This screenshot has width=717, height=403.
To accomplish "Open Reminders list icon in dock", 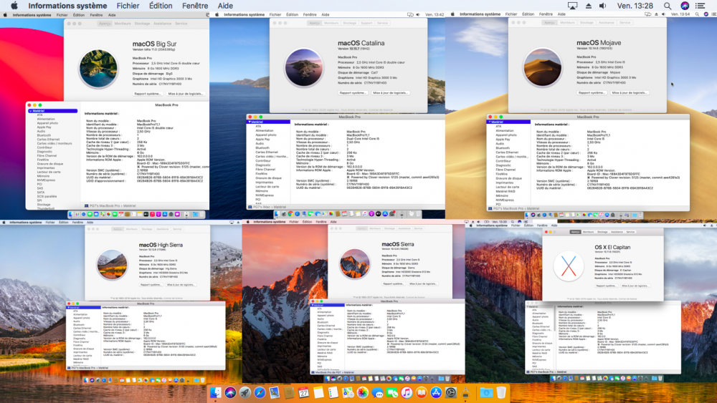I will [x=333, y=392].
